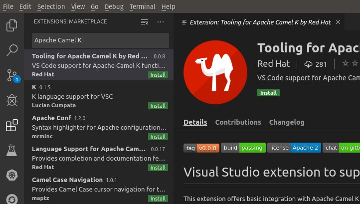Open the Terminal menu
The height and width of the screenshot is (204, 360).
click(142, 7)
